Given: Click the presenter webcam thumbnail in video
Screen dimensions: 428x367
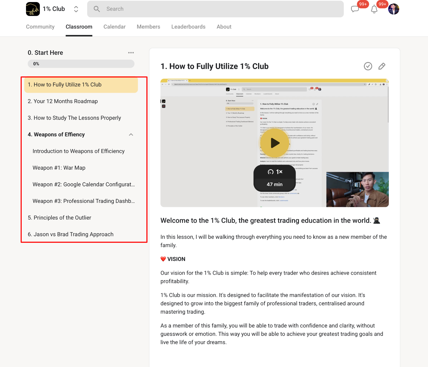Looking at the screenshot, I should pos(357,189).
